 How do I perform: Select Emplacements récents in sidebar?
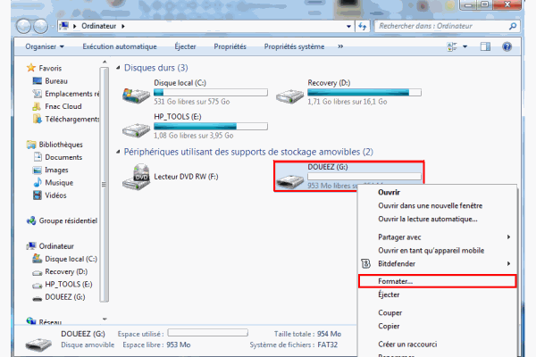[71, 94]
